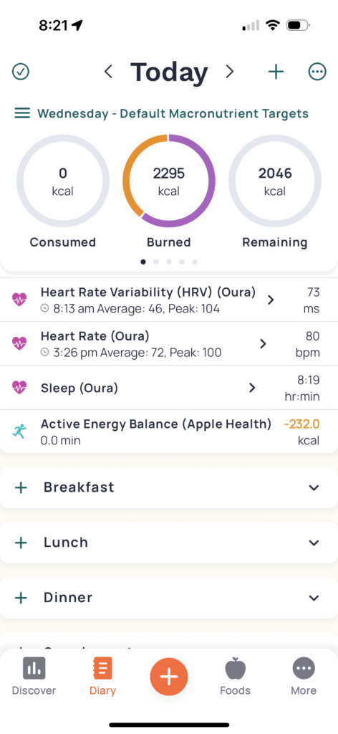
Task: Tap the plus icon next to Breakfast
Action: [21, 487]
